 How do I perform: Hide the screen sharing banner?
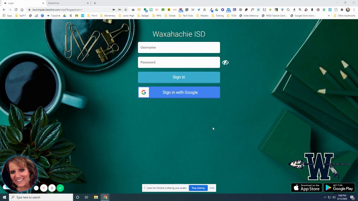click(212, 188)
